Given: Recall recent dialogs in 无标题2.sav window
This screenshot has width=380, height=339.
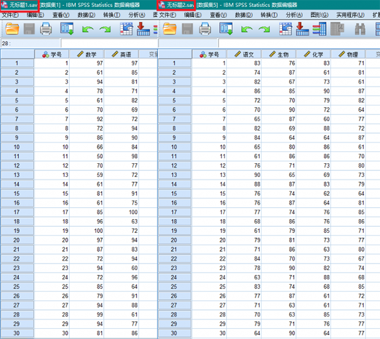Looking at the screenshot, I should (x=226, y=29).
